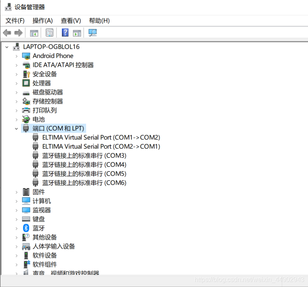Viewport: 308px width, 287px height.
Task: Select the 软件设备 label
Action: tap(45, 256)
